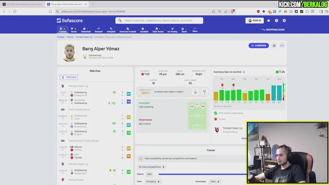The image size is (329, 185).
Task: Open Trendyol Süper Lig breadcrumb link
Action: pos(84,37)
